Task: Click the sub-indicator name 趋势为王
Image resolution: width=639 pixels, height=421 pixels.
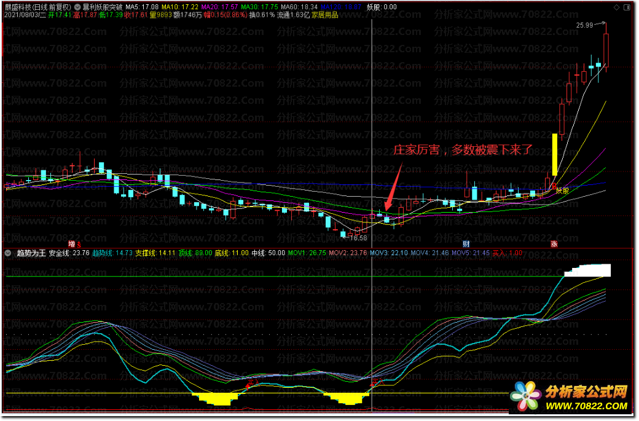Action: coord(31,253)
